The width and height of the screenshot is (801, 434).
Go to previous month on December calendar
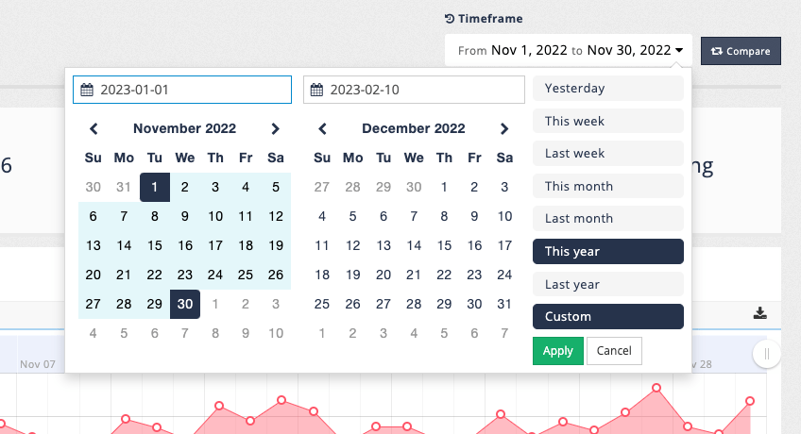coord(322,128)
